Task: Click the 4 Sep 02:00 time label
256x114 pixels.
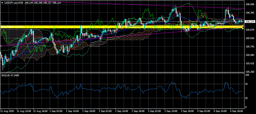Action: click(x=204, y=111)
